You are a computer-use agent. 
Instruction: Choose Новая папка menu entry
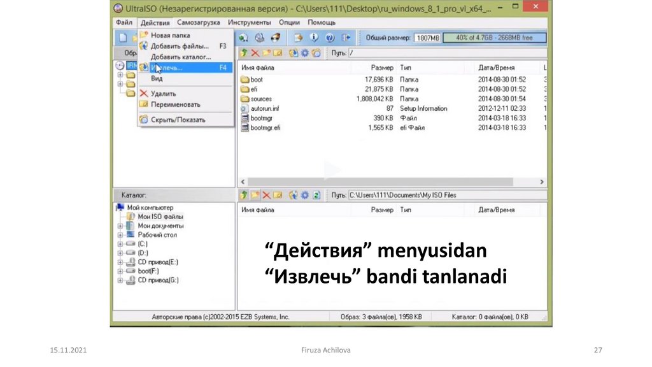pyautogui.click(x=185, y=36)
